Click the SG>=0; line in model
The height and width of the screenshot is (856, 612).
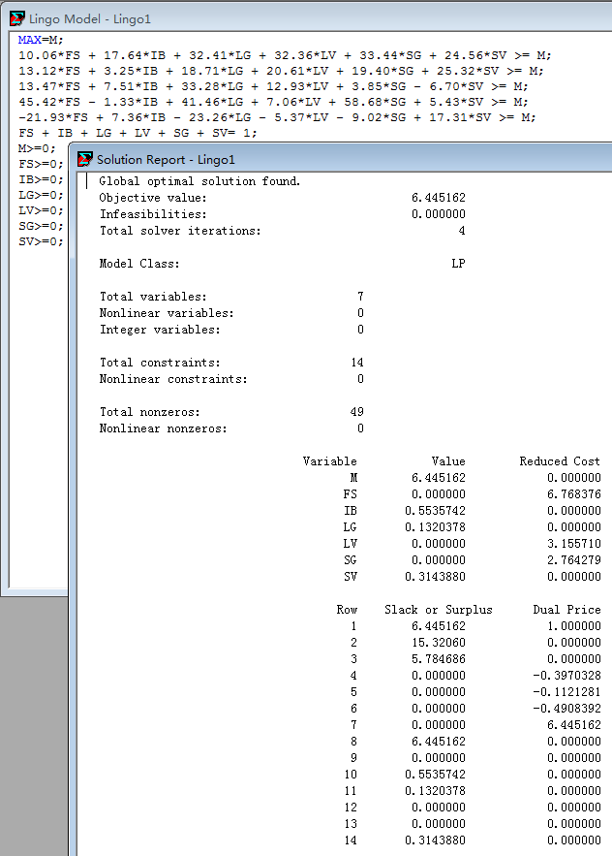click(x=41, y=226)
